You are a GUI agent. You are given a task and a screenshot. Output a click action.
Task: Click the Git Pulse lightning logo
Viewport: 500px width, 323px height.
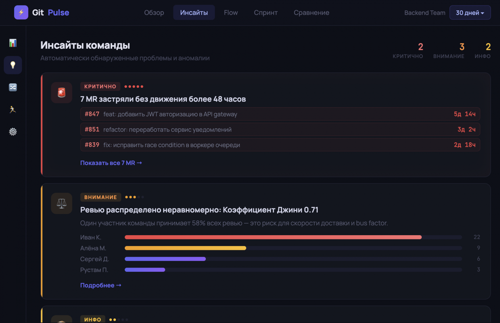click(21, 12)
